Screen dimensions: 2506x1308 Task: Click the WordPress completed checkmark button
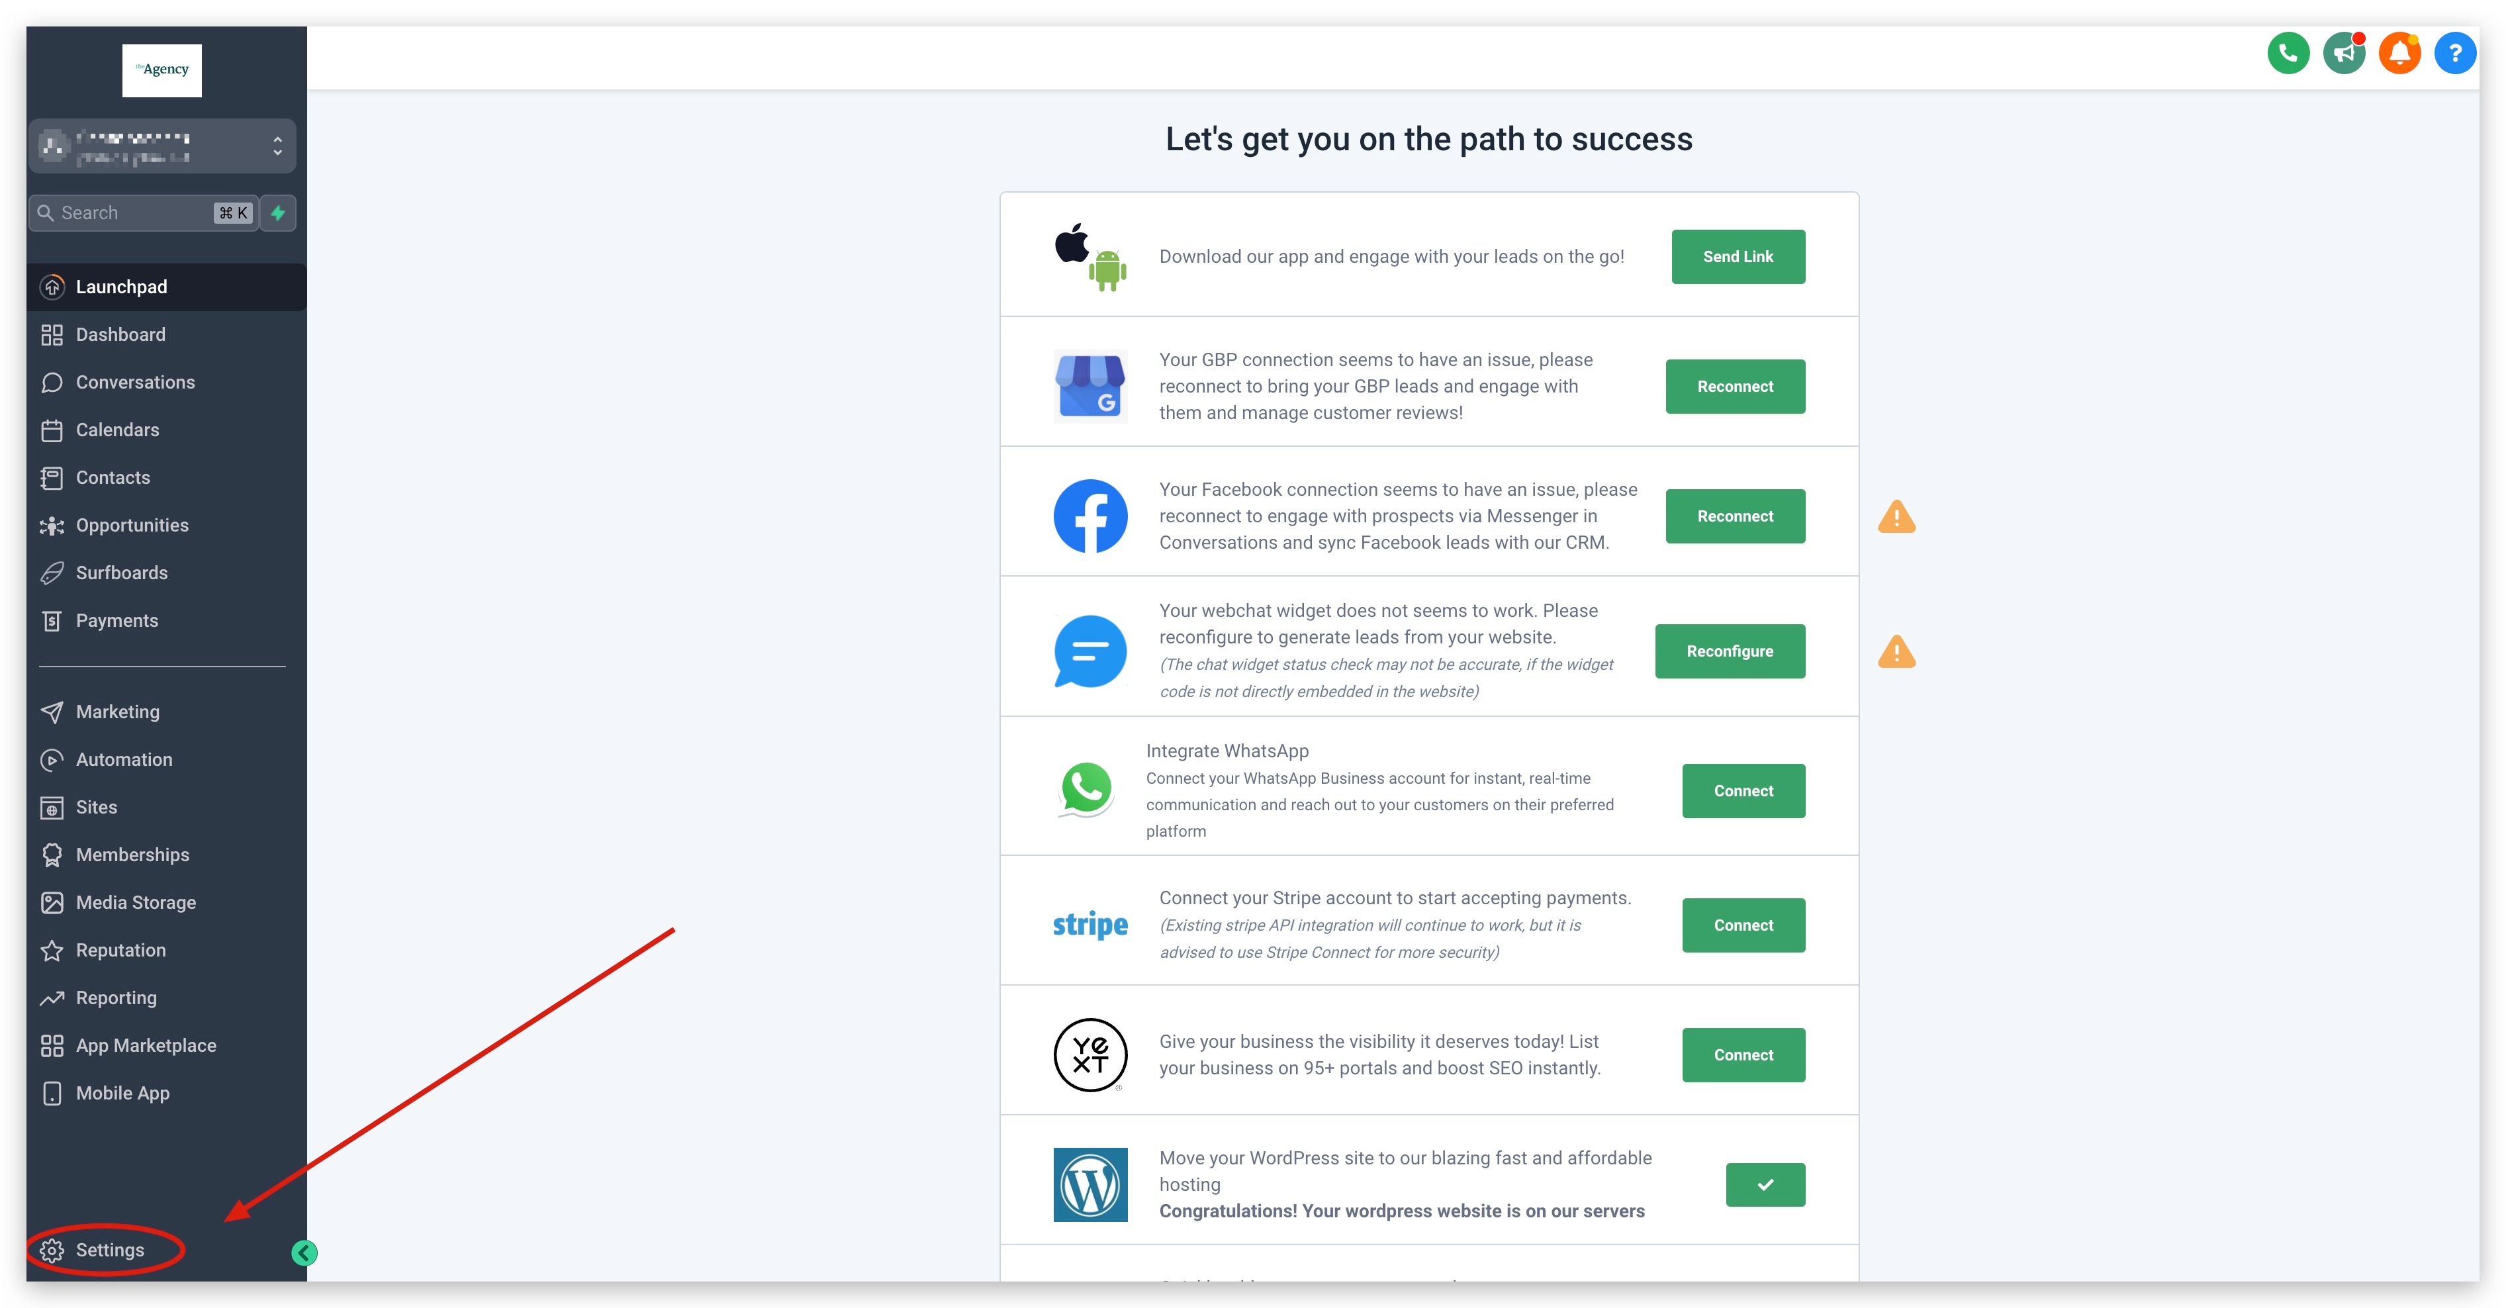click(1765, 1184)
